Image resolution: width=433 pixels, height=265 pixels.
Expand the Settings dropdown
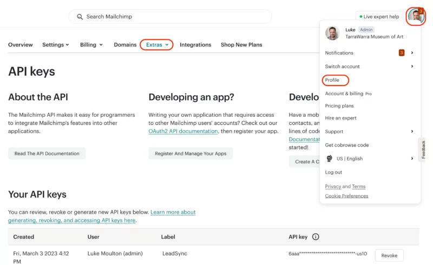point(55,45)
